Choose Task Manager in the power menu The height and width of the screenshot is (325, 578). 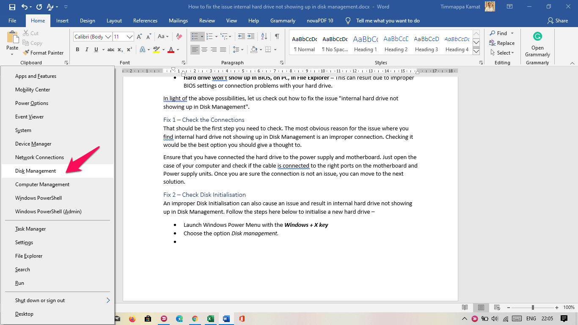pos(58,229)
